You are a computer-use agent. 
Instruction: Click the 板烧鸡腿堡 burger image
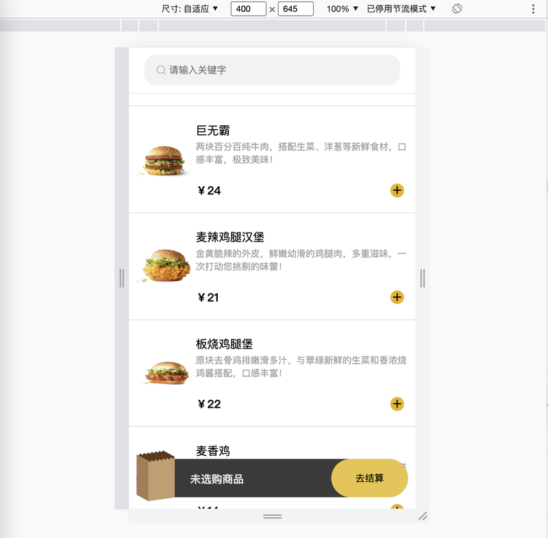point(165,373)
